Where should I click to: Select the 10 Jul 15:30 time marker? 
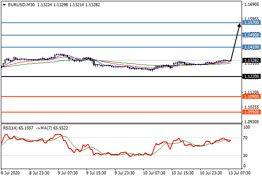183,173
